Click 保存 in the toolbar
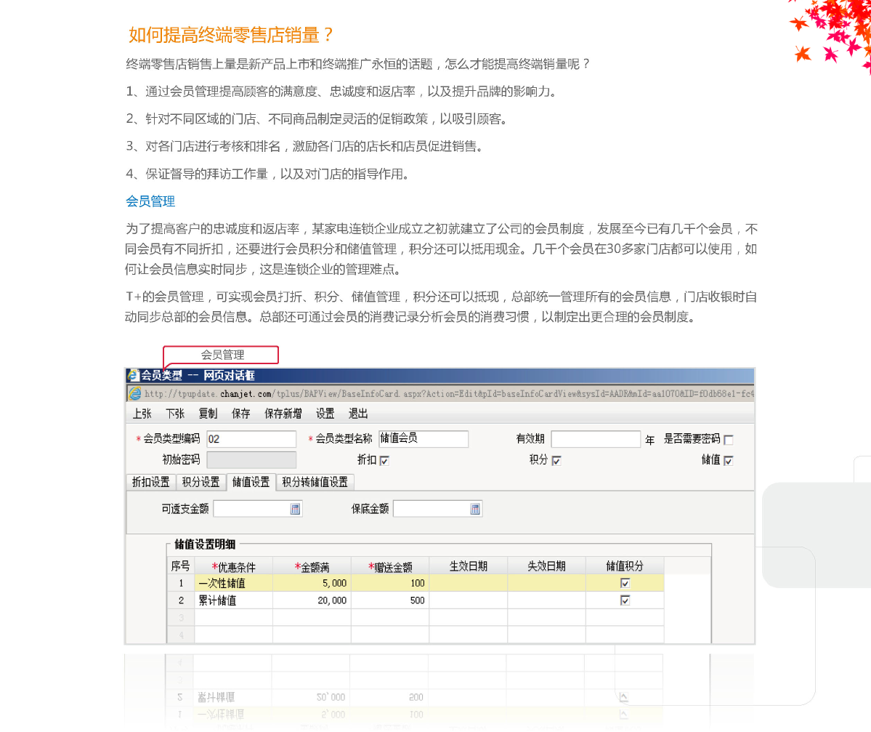The height and width of the screenshot is (732, 871). point(241,414)
